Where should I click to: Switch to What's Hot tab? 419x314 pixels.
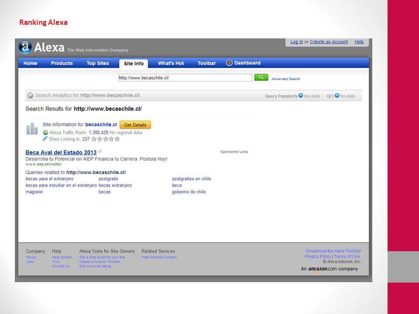click(171, 63)
